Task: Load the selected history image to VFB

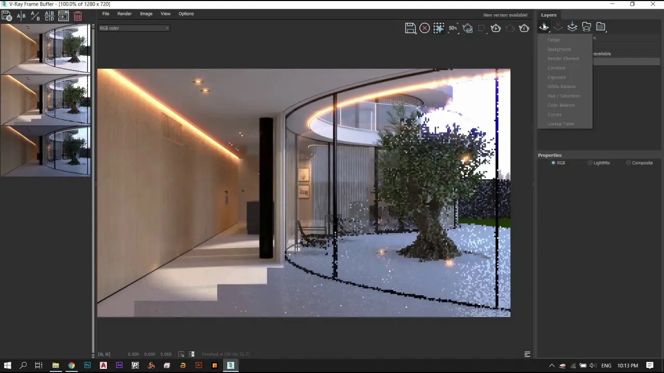Action: 64,16
